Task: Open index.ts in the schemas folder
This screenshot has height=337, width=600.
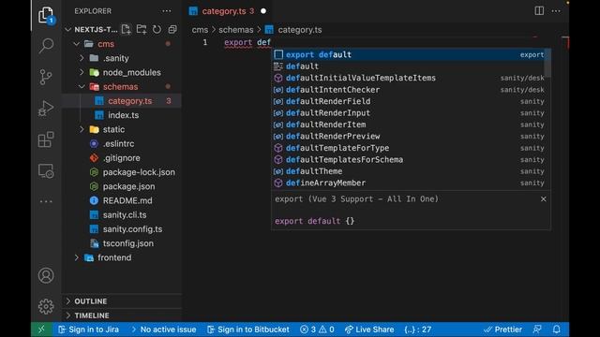Action: coord(122,115)
